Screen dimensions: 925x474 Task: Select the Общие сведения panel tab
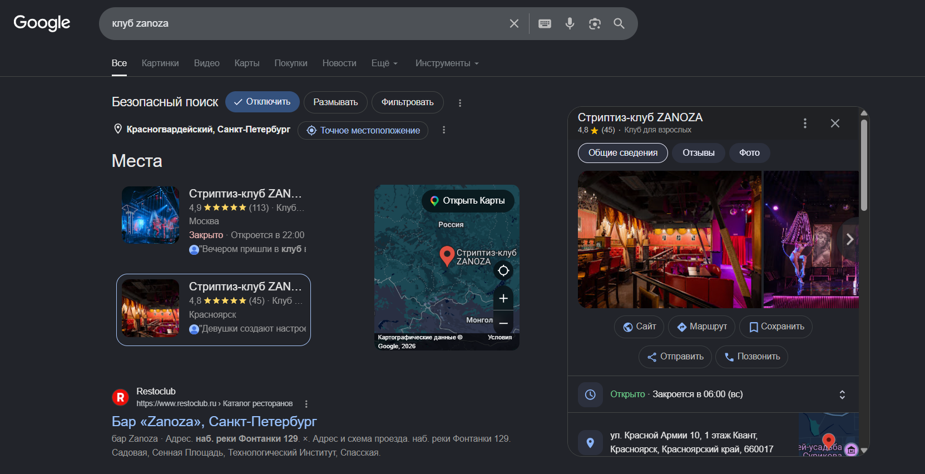point(623,153)
